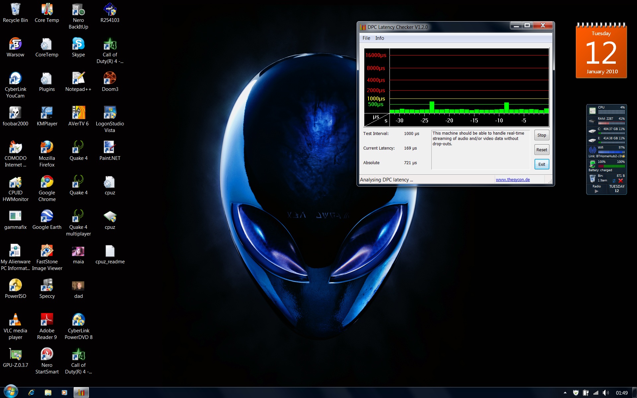Viewport: 637px width, 398px height.
Task: Select the Adobe Reader 9 icon
Action: [47, 327]
